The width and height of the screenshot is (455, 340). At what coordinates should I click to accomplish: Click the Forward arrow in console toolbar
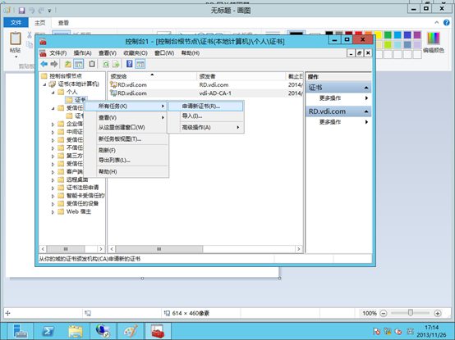(54, 64)
